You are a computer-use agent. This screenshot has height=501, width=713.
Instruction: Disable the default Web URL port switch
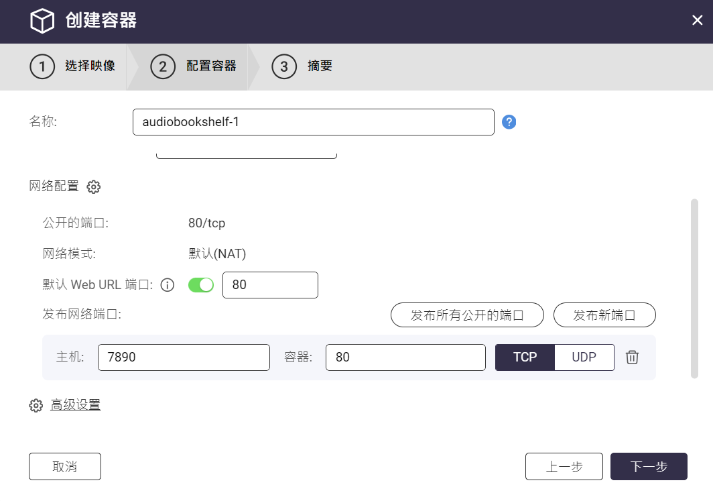point(201,285)
